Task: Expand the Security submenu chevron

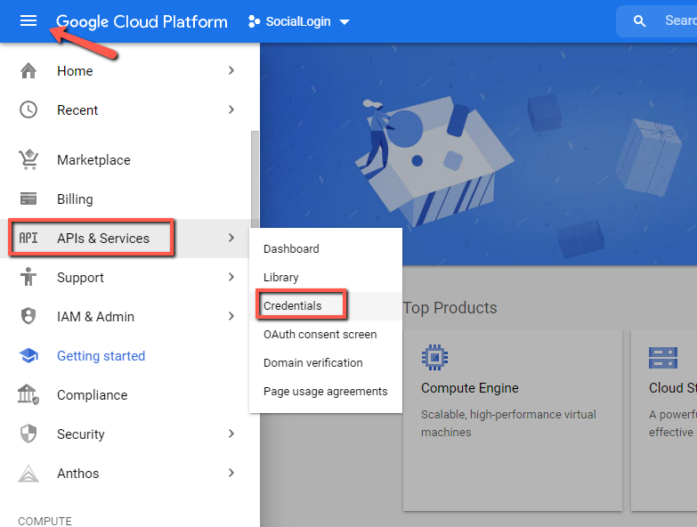Action: click(231, 434)
